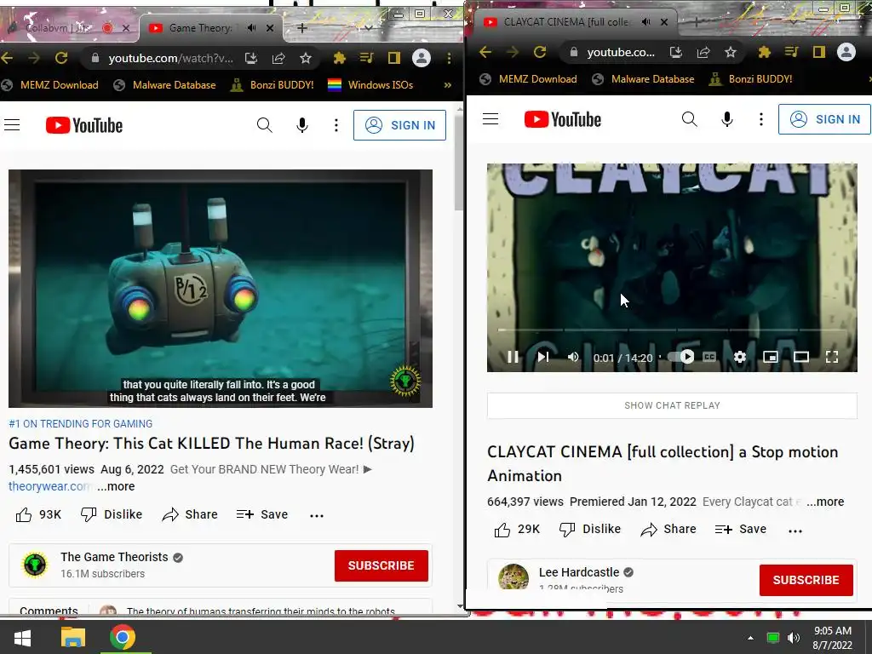This screenshot has height=654, width=872.
Task: Open new tab in left Chrome window
Action: click(302, 28)
